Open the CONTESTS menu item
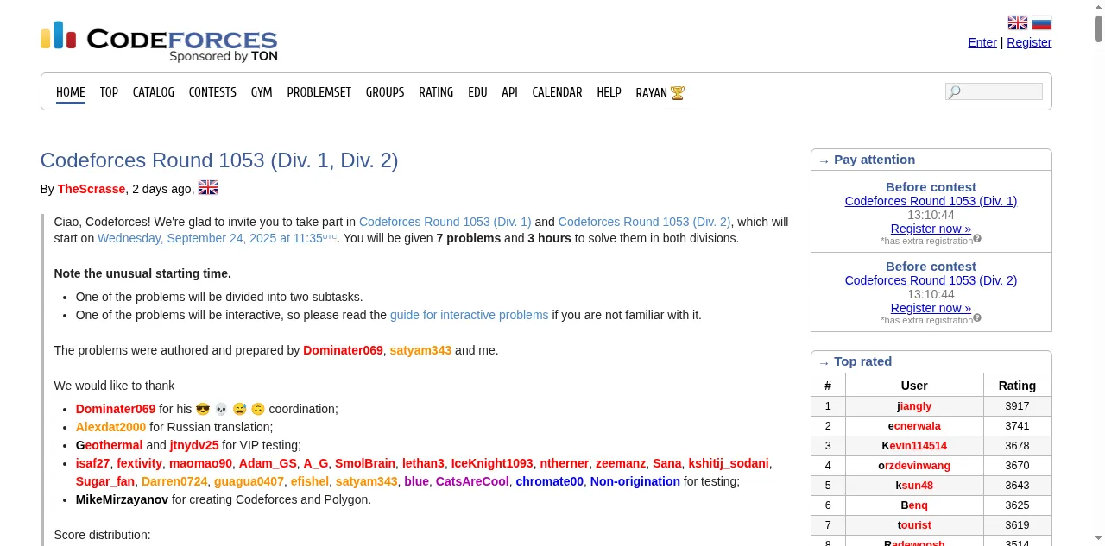1105x546 pixels. (212, 92)
